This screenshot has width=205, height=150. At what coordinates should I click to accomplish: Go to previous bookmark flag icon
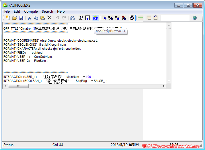(117, 18)
